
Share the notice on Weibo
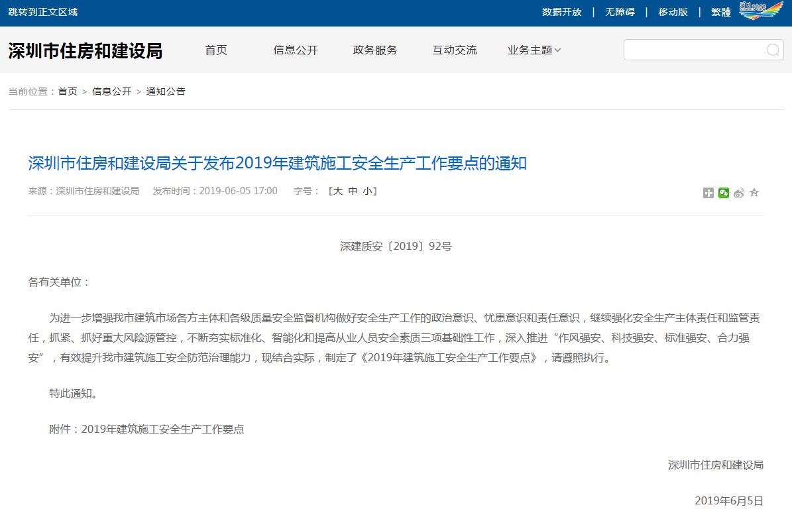click(739, 193)
